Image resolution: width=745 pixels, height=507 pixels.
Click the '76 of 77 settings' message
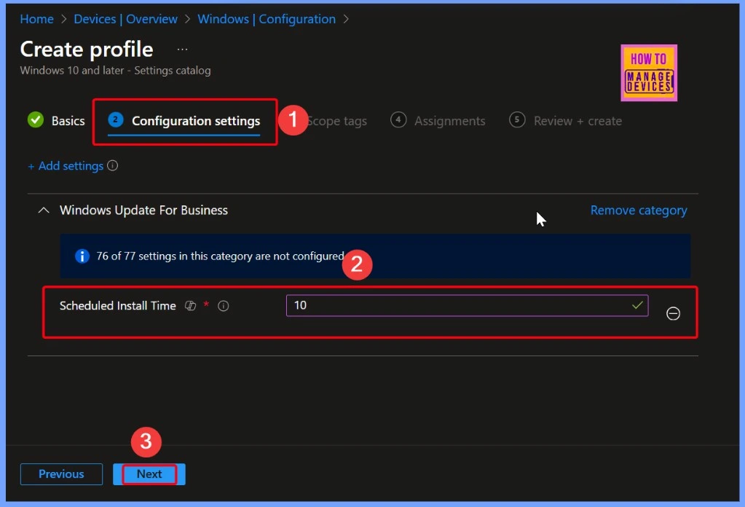click(220, 256)
